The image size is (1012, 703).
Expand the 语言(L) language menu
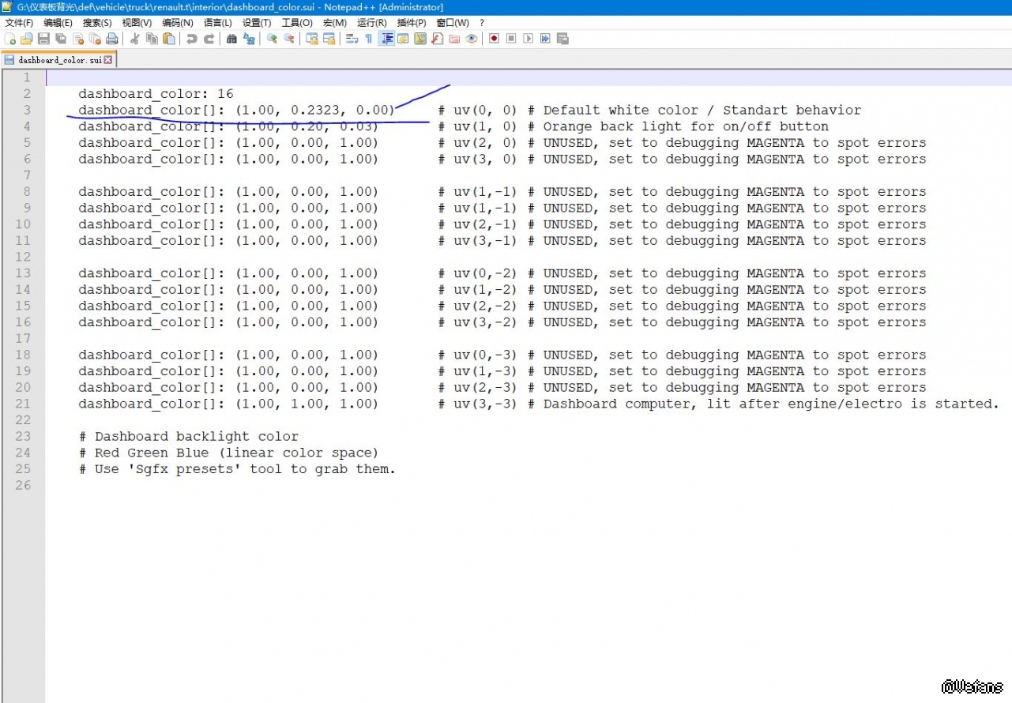(217, 23)
